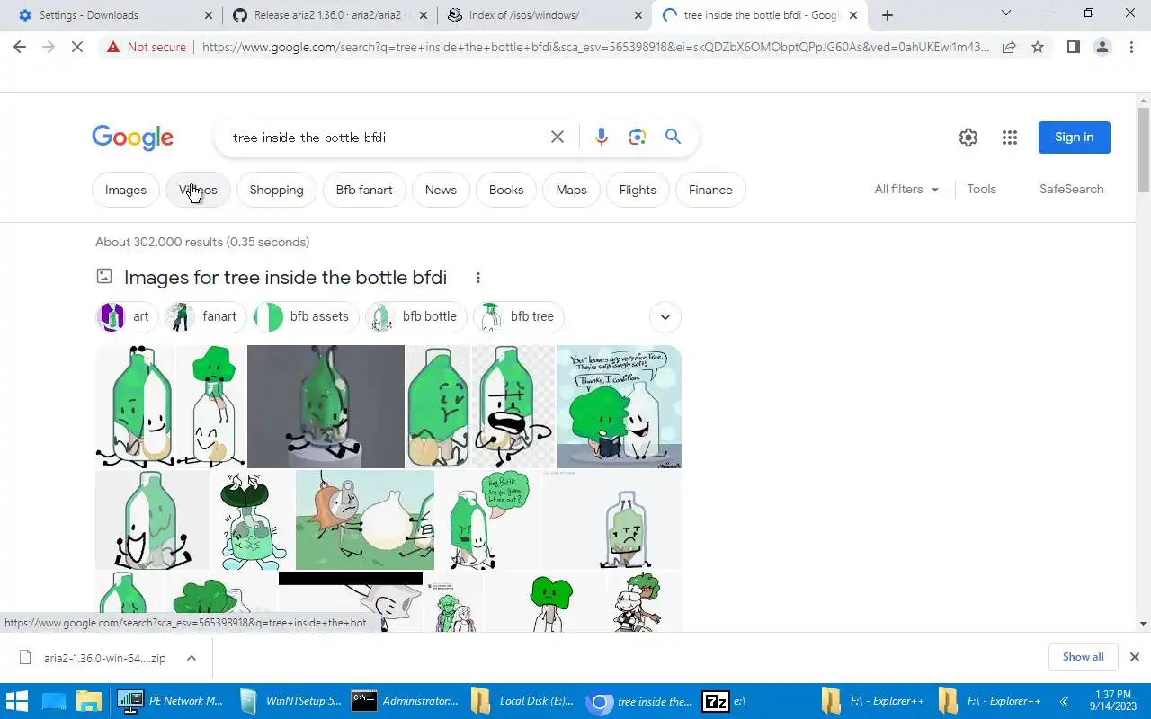Select the Books filter
The image size is (1151, 719).
click(506, 190)
